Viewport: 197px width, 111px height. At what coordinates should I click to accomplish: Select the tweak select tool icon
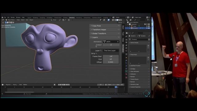(3, 23)
